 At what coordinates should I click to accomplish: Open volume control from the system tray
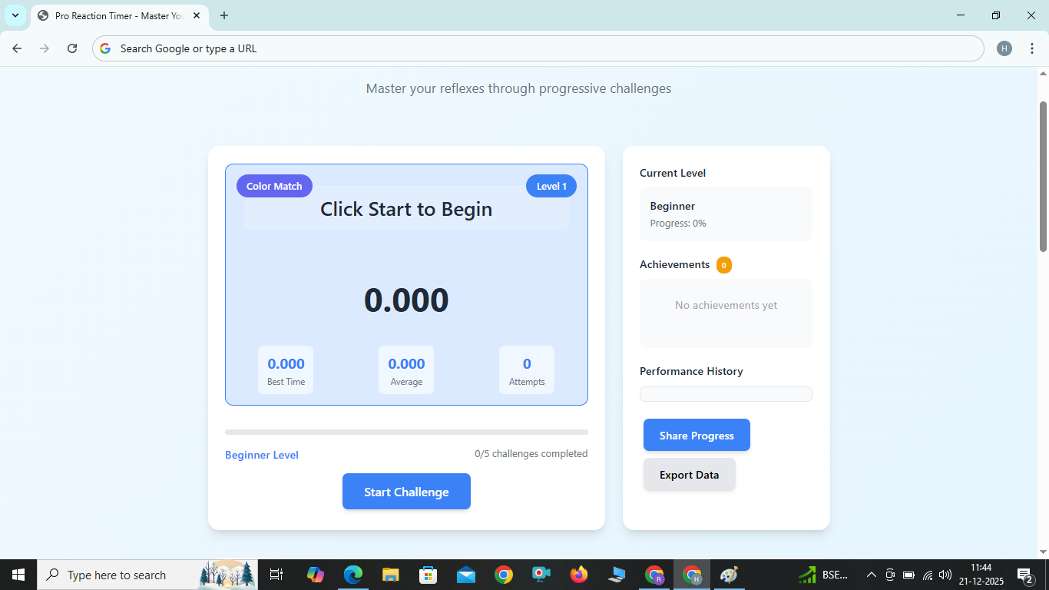(x=945, y=574)
